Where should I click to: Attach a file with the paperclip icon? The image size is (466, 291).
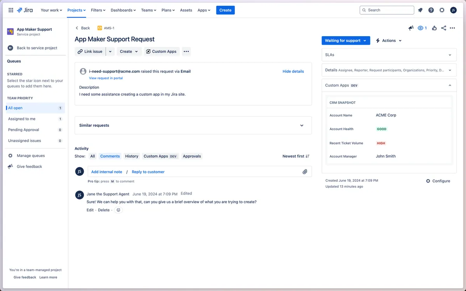point(305,172)
